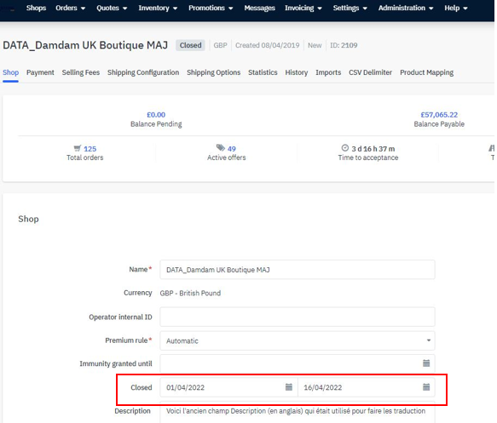Click the £57,065.22 Balance Payable link
This screenshot has width=497, height=423.
439,115
